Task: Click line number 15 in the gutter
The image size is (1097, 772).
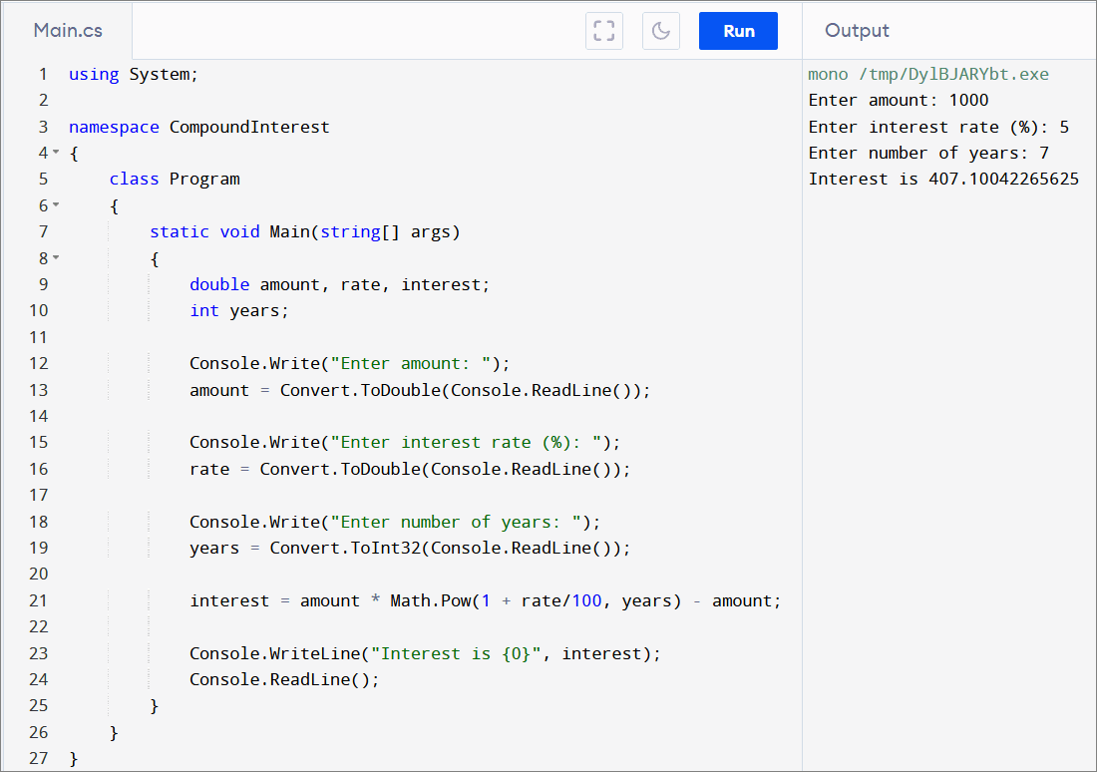Action: tap(39, 442)
